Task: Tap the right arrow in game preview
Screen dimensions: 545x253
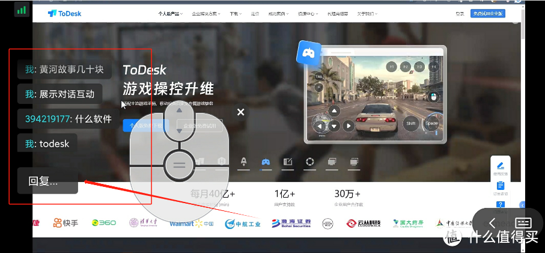Action: tap(349, 126)
